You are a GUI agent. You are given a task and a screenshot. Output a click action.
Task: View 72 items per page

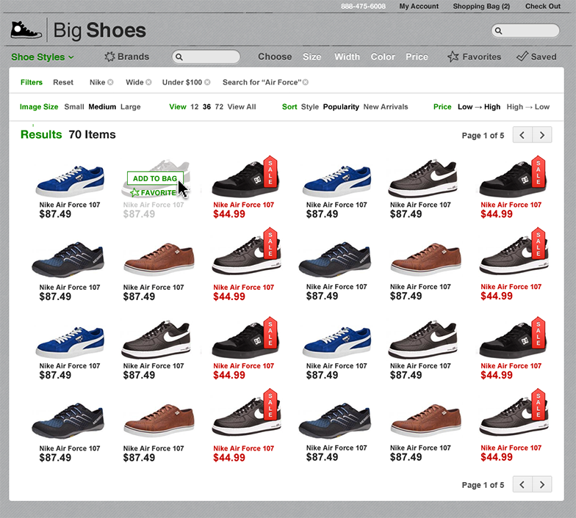pos(219,107)
